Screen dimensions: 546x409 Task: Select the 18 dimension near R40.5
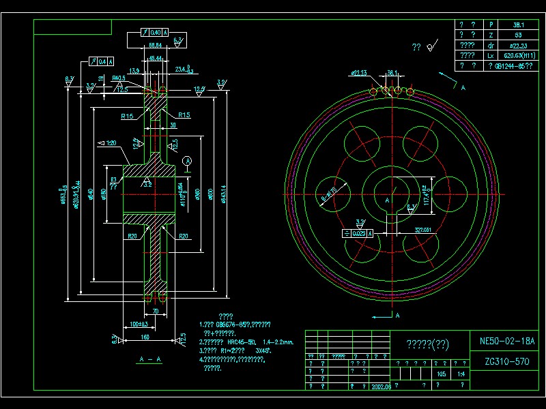click(x=100, y=78)
